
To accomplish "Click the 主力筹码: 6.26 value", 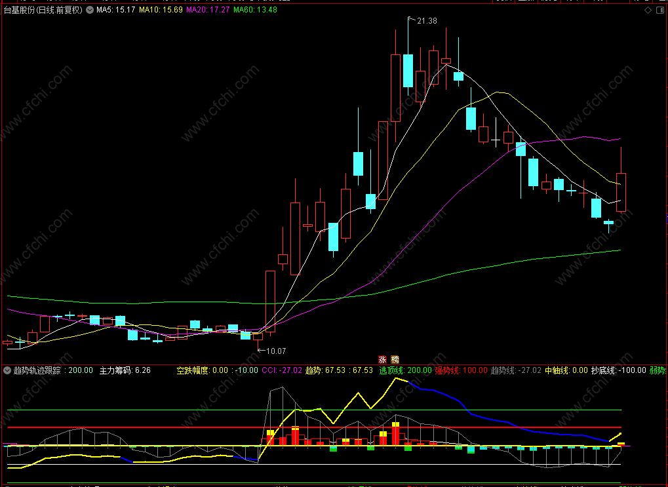I will point(125,370).
